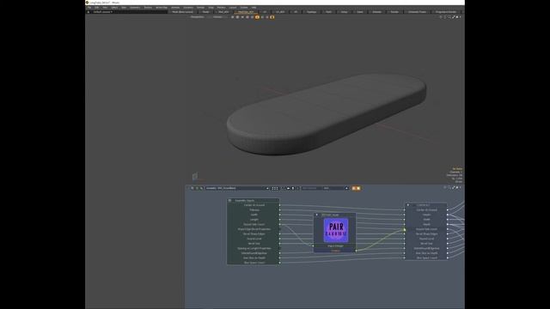Switch to the Topology layout tab

(311, 12)
